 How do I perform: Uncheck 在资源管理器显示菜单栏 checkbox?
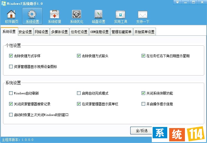pos(79,104)
